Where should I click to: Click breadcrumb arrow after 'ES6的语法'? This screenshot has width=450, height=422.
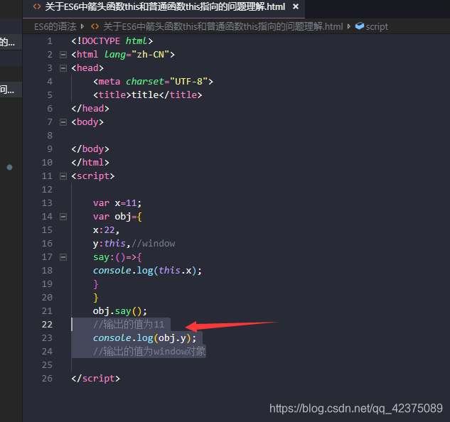(x=82, y=27)
